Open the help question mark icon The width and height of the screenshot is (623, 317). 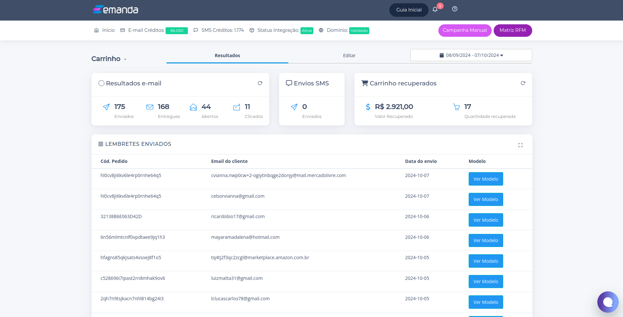coord(454,9)
